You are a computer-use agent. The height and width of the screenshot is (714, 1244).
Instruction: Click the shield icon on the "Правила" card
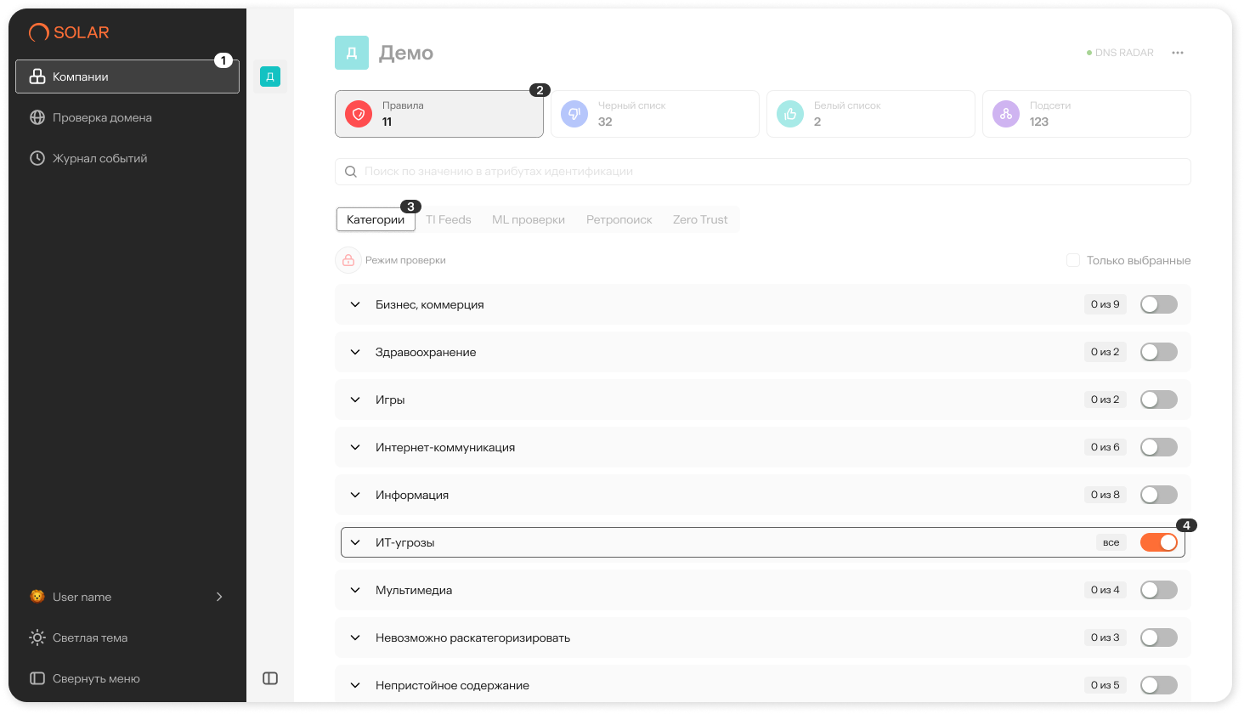pyautogui.click(x=359, y=113)
